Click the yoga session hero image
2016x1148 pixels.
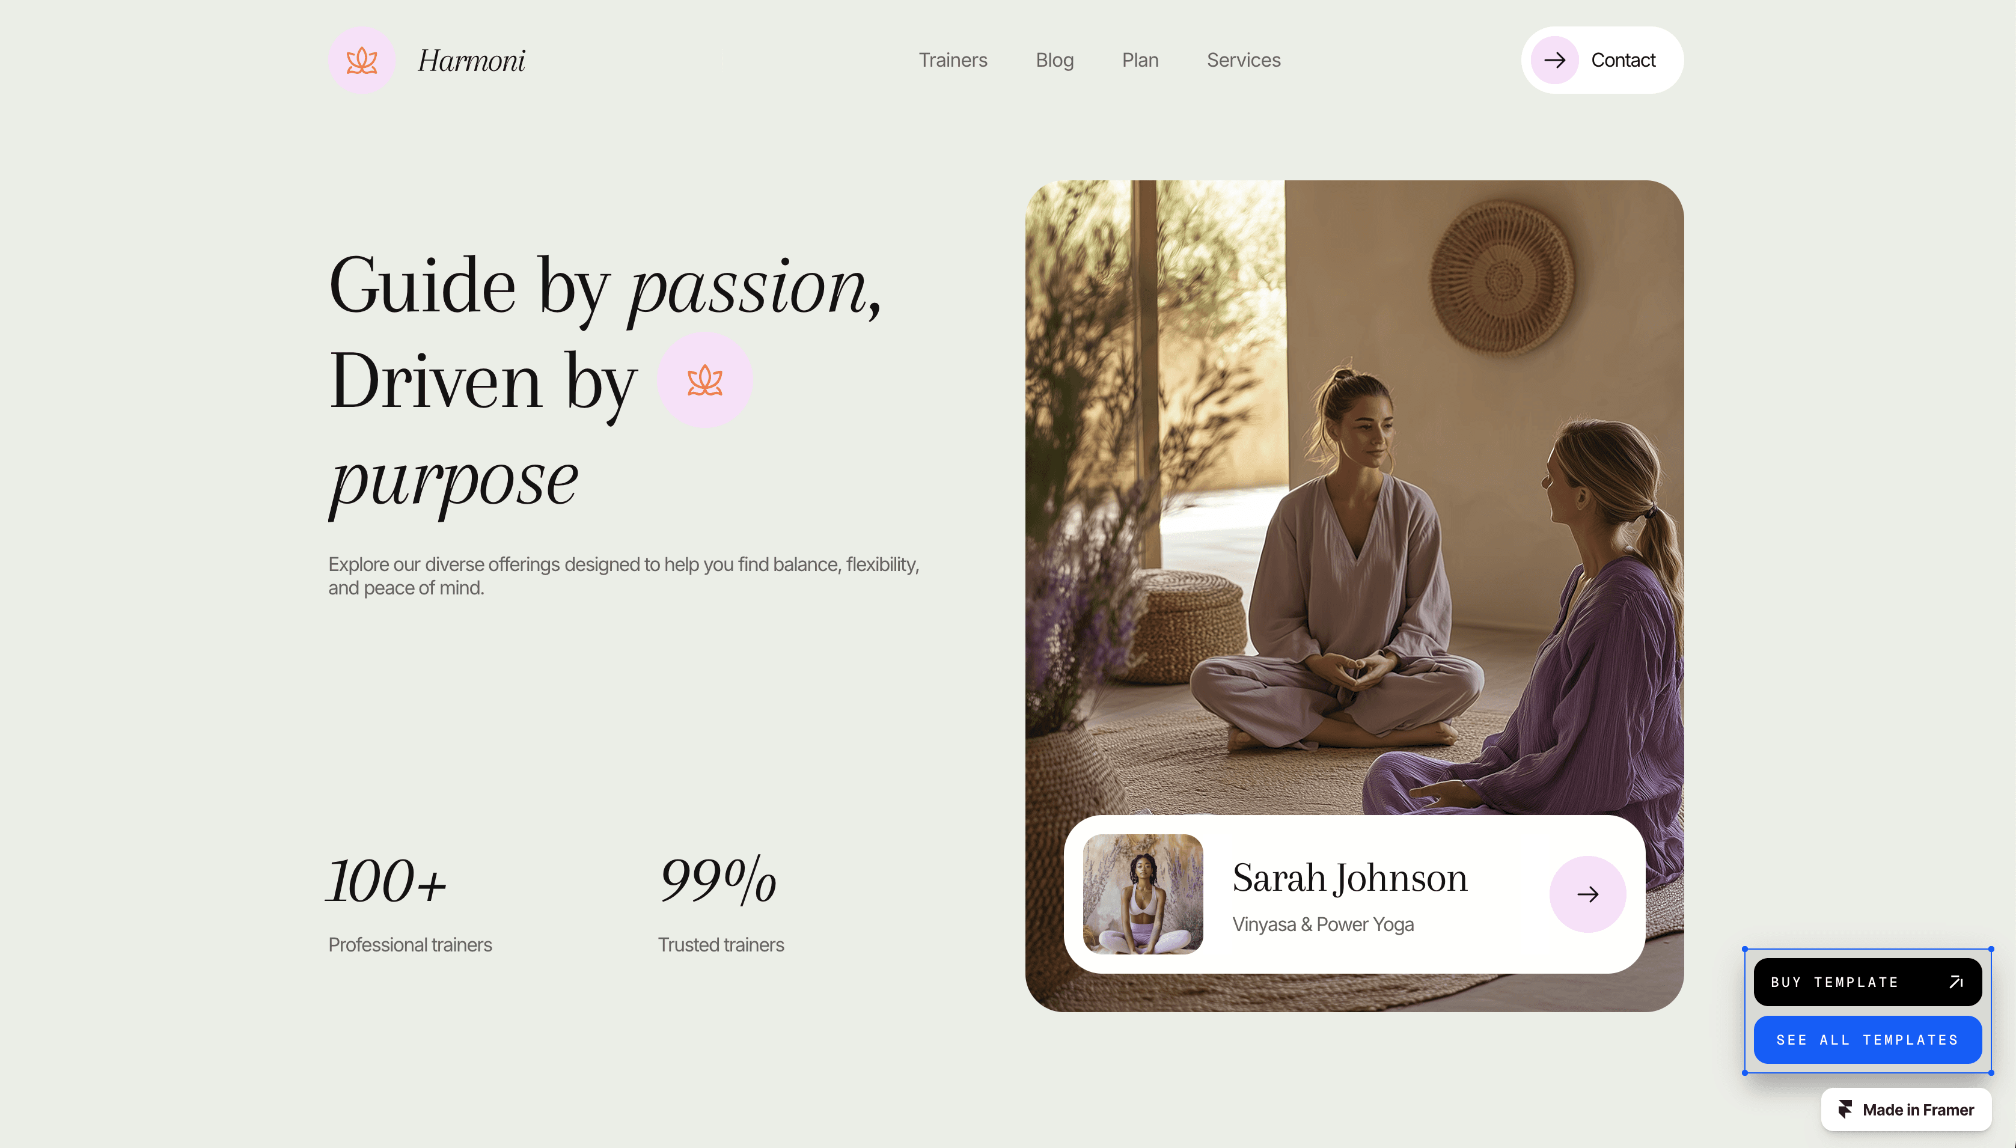[x=1354, y=496]
